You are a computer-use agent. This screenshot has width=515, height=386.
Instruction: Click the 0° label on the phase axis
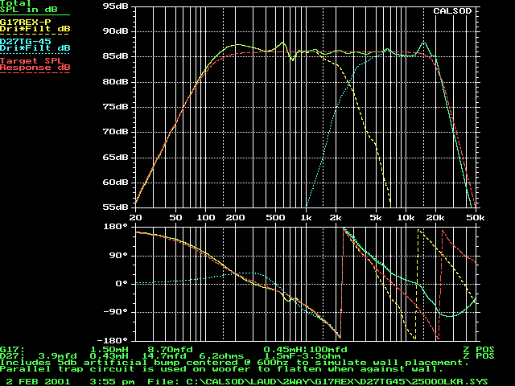tap(122, 283)
